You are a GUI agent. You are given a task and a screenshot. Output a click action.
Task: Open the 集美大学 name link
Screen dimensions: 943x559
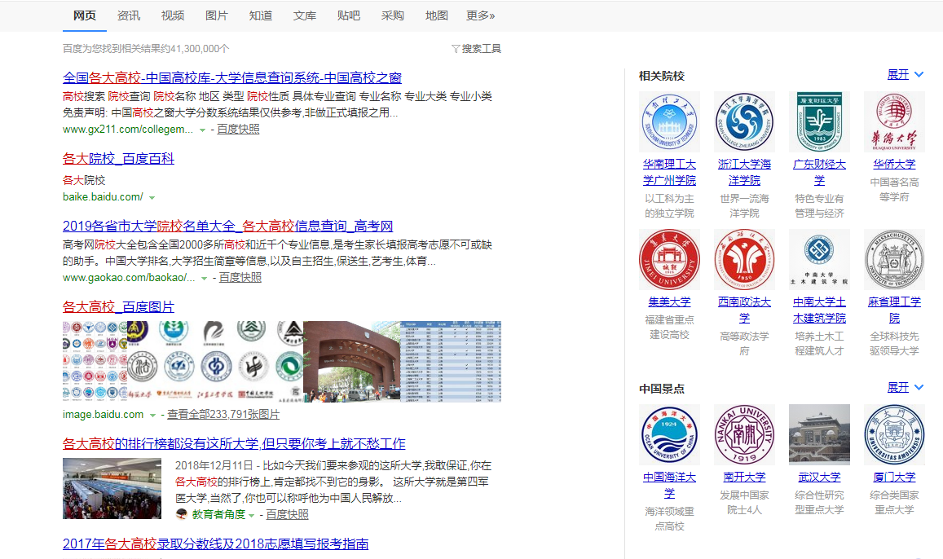click(669, 302)
